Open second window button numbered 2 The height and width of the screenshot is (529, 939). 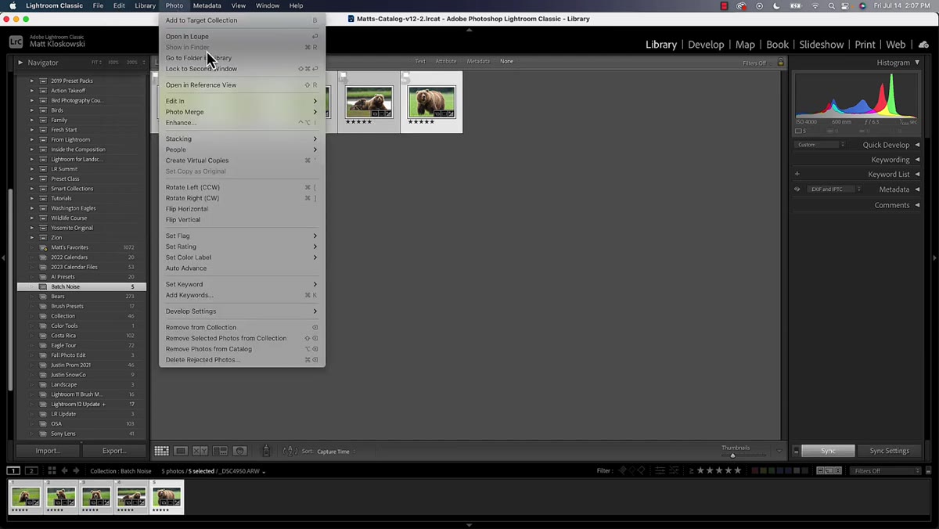coord(31,470)
